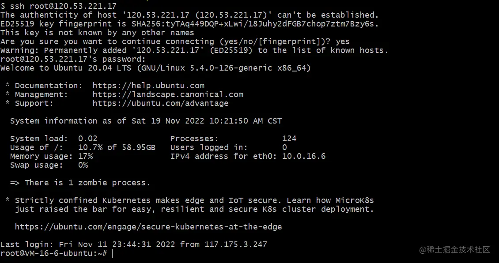Click the last login IP 117.175.3.247
This screenshot has width=499, height=263.
click(x=236, y=244)
